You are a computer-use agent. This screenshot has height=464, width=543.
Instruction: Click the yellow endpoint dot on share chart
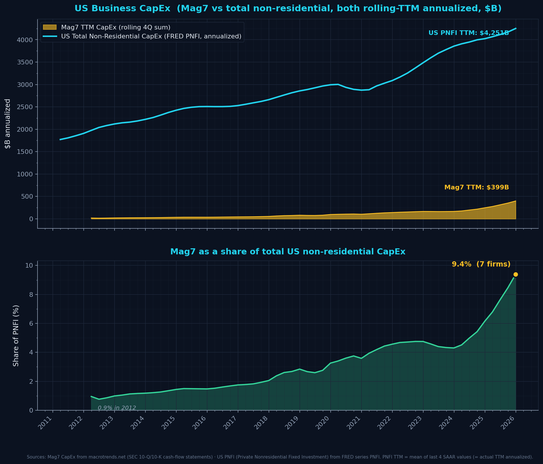(x=516, y=275)
